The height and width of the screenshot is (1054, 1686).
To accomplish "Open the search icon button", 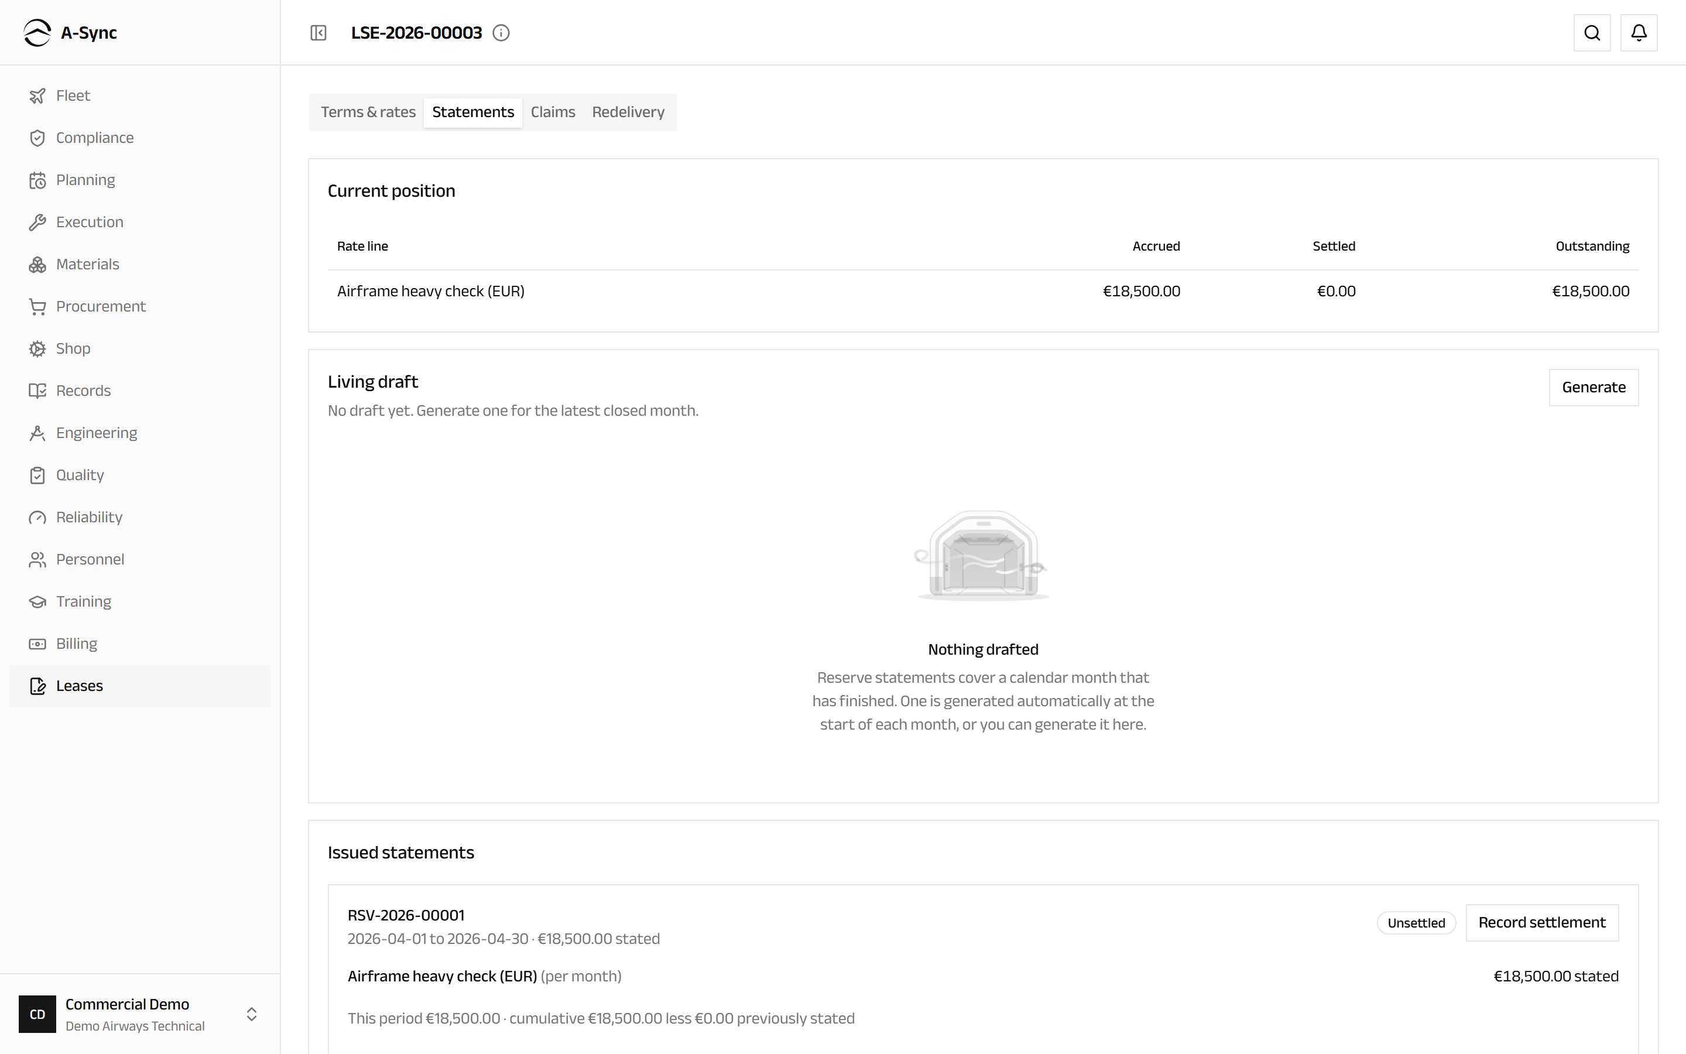I will (1592, 33).
